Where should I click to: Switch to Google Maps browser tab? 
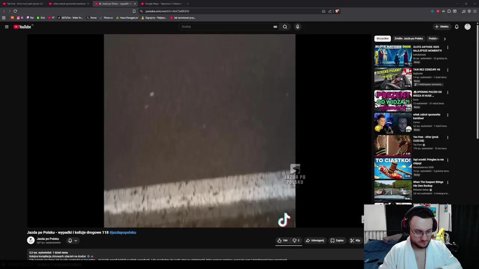161,4
